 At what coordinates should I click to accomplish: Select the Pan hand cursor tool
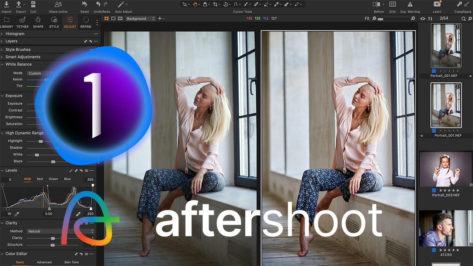[195, 4]
